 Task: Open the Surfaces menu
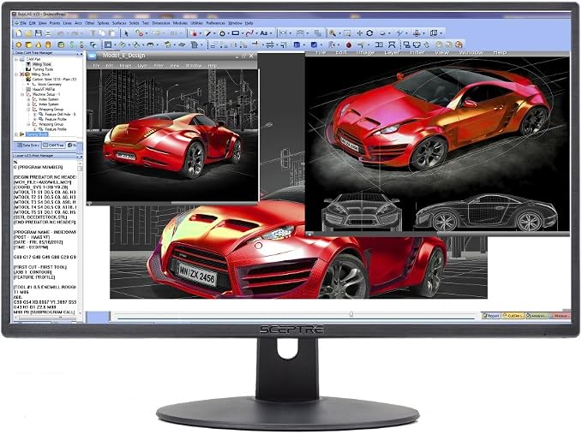click(119, 23)
